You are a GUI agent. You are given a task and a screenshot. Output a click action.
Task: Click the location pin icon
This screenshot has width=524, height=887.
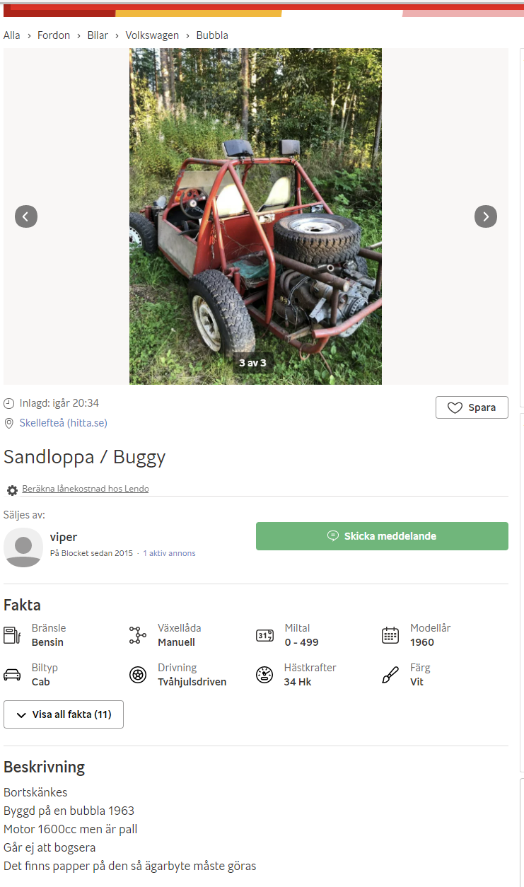(9, 423)
